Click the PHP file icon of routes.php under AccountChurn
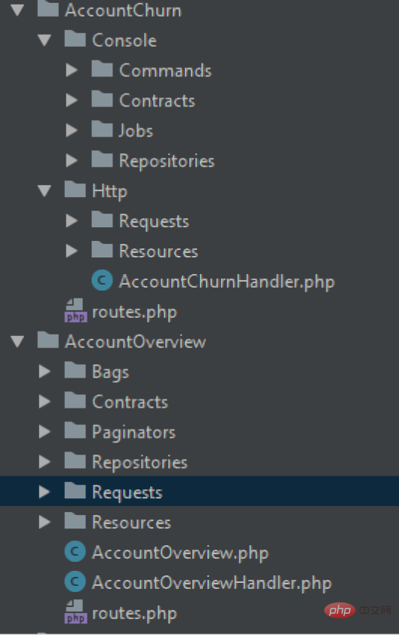 (75, 310)
